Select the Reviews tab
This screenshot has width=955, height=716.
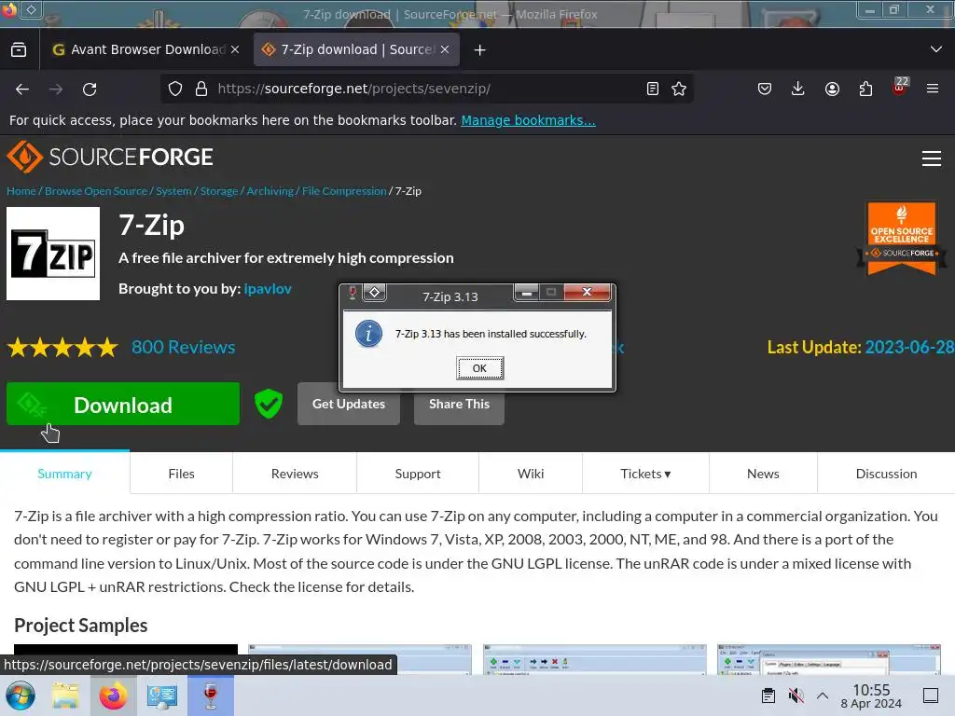click(295, 473)
